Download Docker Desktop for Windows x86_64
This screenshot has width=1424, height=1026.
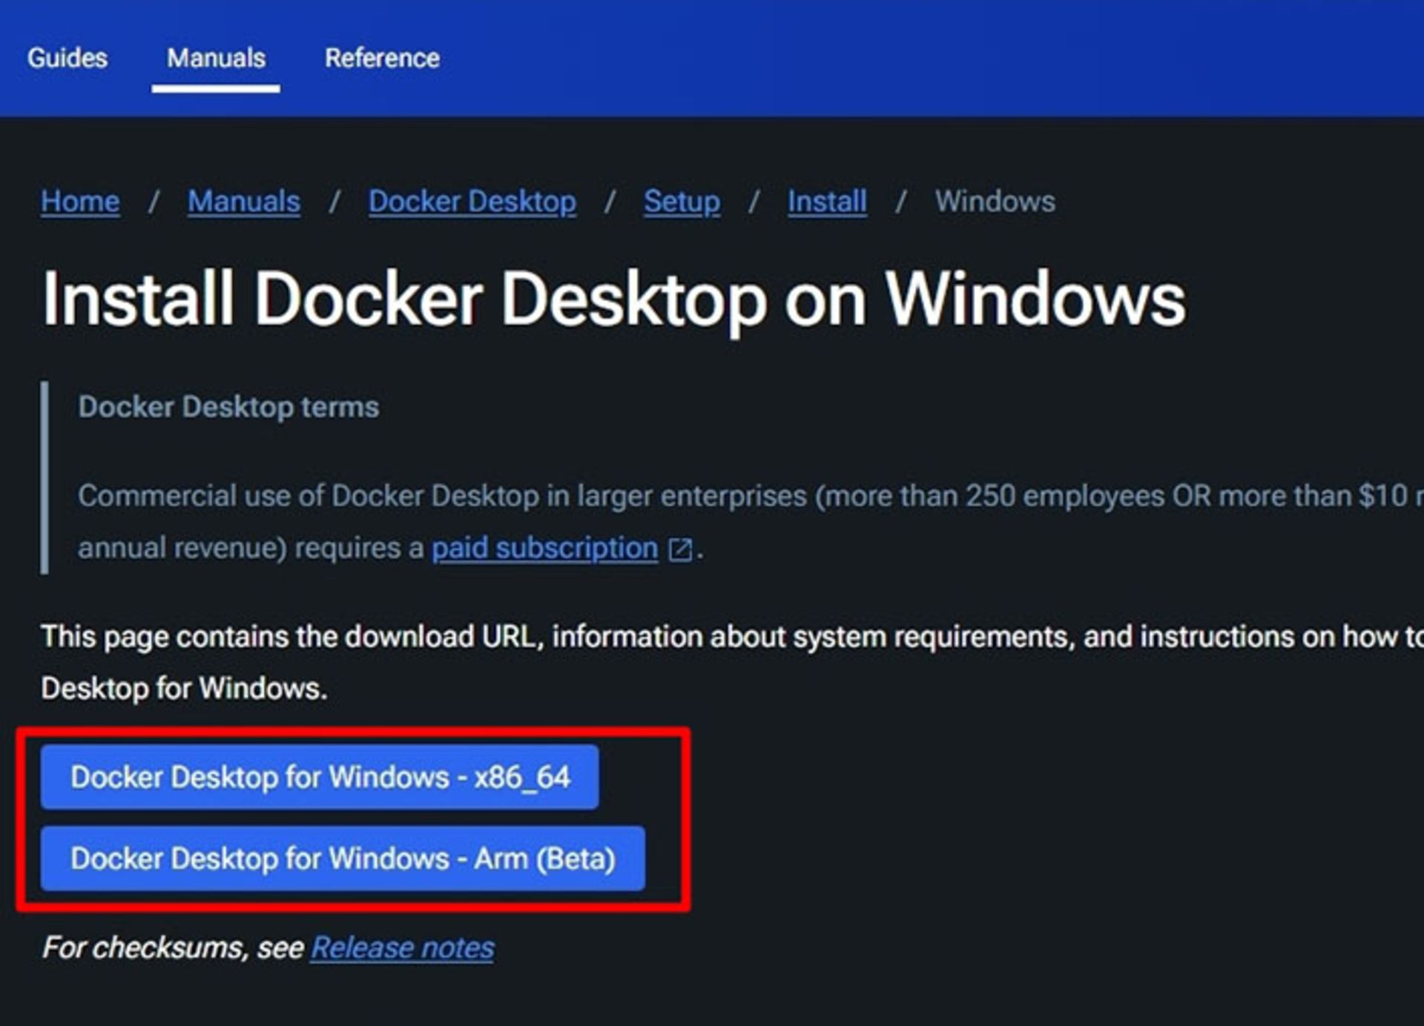[320, 777]
